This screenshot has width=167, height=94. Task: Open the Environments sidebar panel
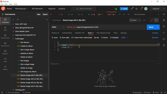pos(5,37)
